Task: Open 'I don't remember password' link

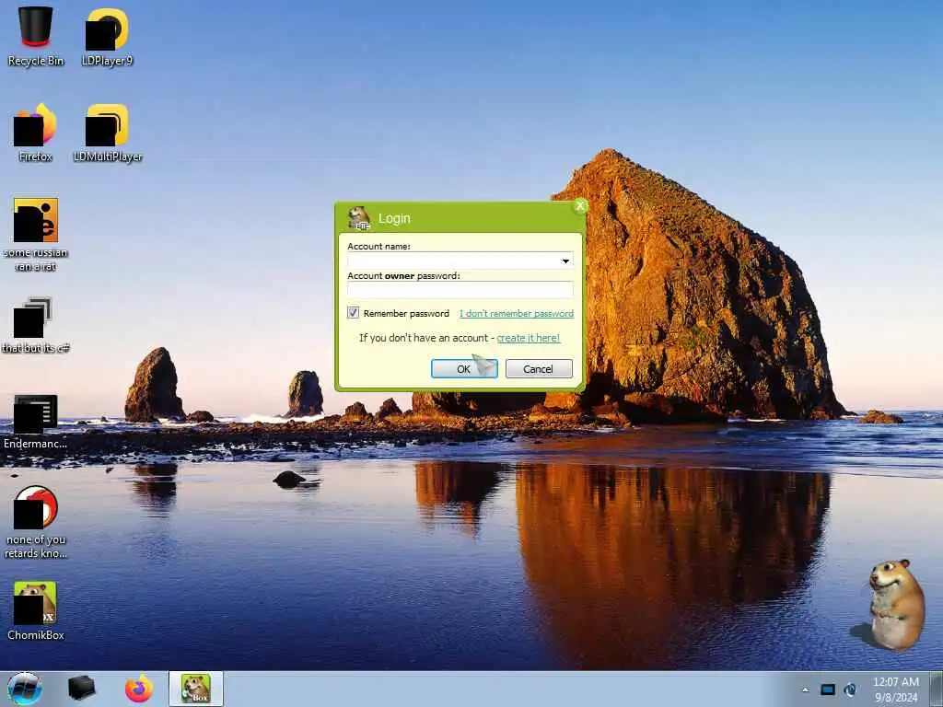Action: [x=517, y=313]
